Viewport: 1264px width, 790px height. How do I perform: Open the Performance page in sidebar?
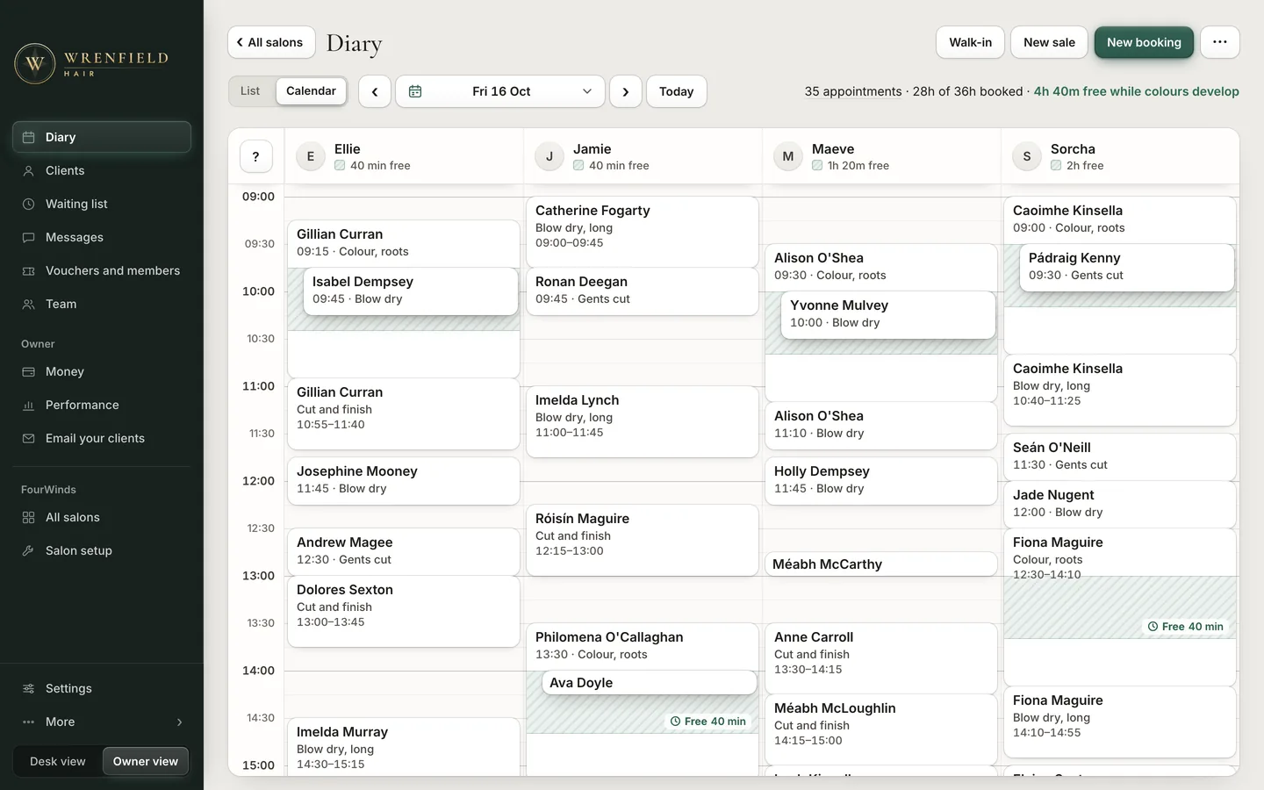102,405
